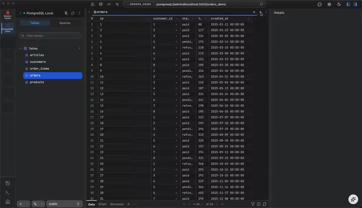Switch to the Chart view tab
This screenshot has width=362, height=208.
(102, 204)
